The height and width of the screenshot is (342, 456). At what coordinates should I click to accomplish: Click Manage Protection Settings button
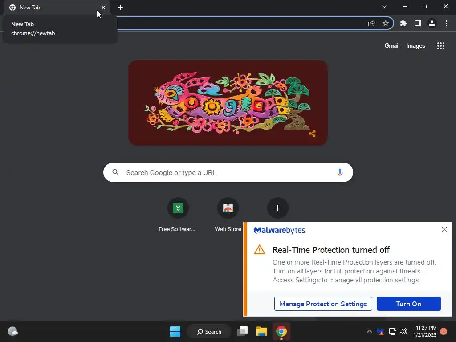click(323, 304)
